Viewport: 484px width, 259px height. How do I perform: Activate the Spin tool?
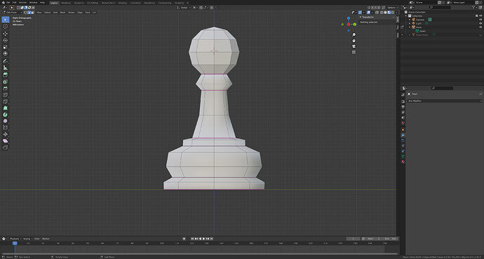click(5, 114)
